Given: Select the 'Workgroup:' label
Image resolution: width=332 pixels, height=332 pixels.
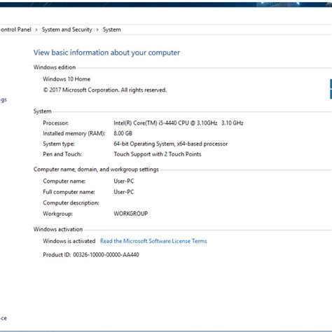Looking at the screenshot, I should click(57, 214).
